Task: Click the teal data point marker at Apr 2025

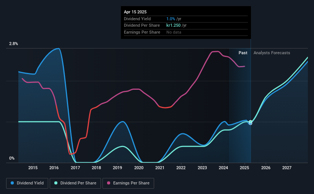Action: coord(251,121)
